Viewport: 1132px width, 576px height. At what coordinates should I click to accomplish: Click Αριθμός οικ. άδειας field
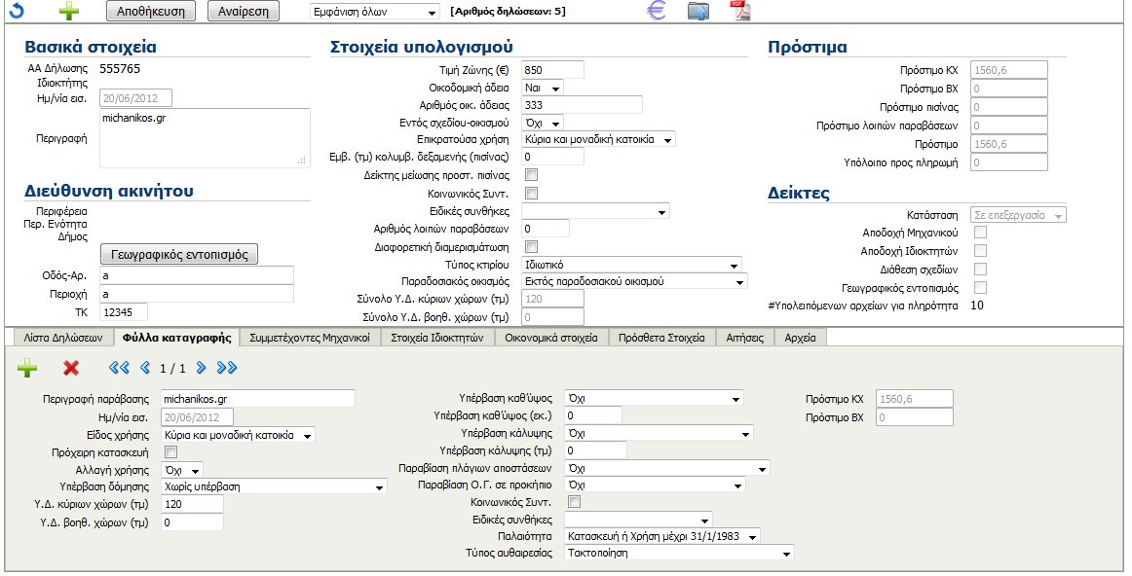(x=582, y=105)
